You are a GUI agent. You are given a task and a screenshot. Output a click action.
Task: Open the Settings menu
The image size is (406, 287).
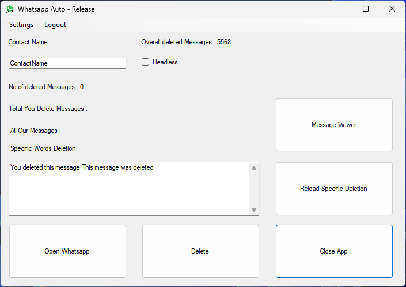[x=21, y=25]
